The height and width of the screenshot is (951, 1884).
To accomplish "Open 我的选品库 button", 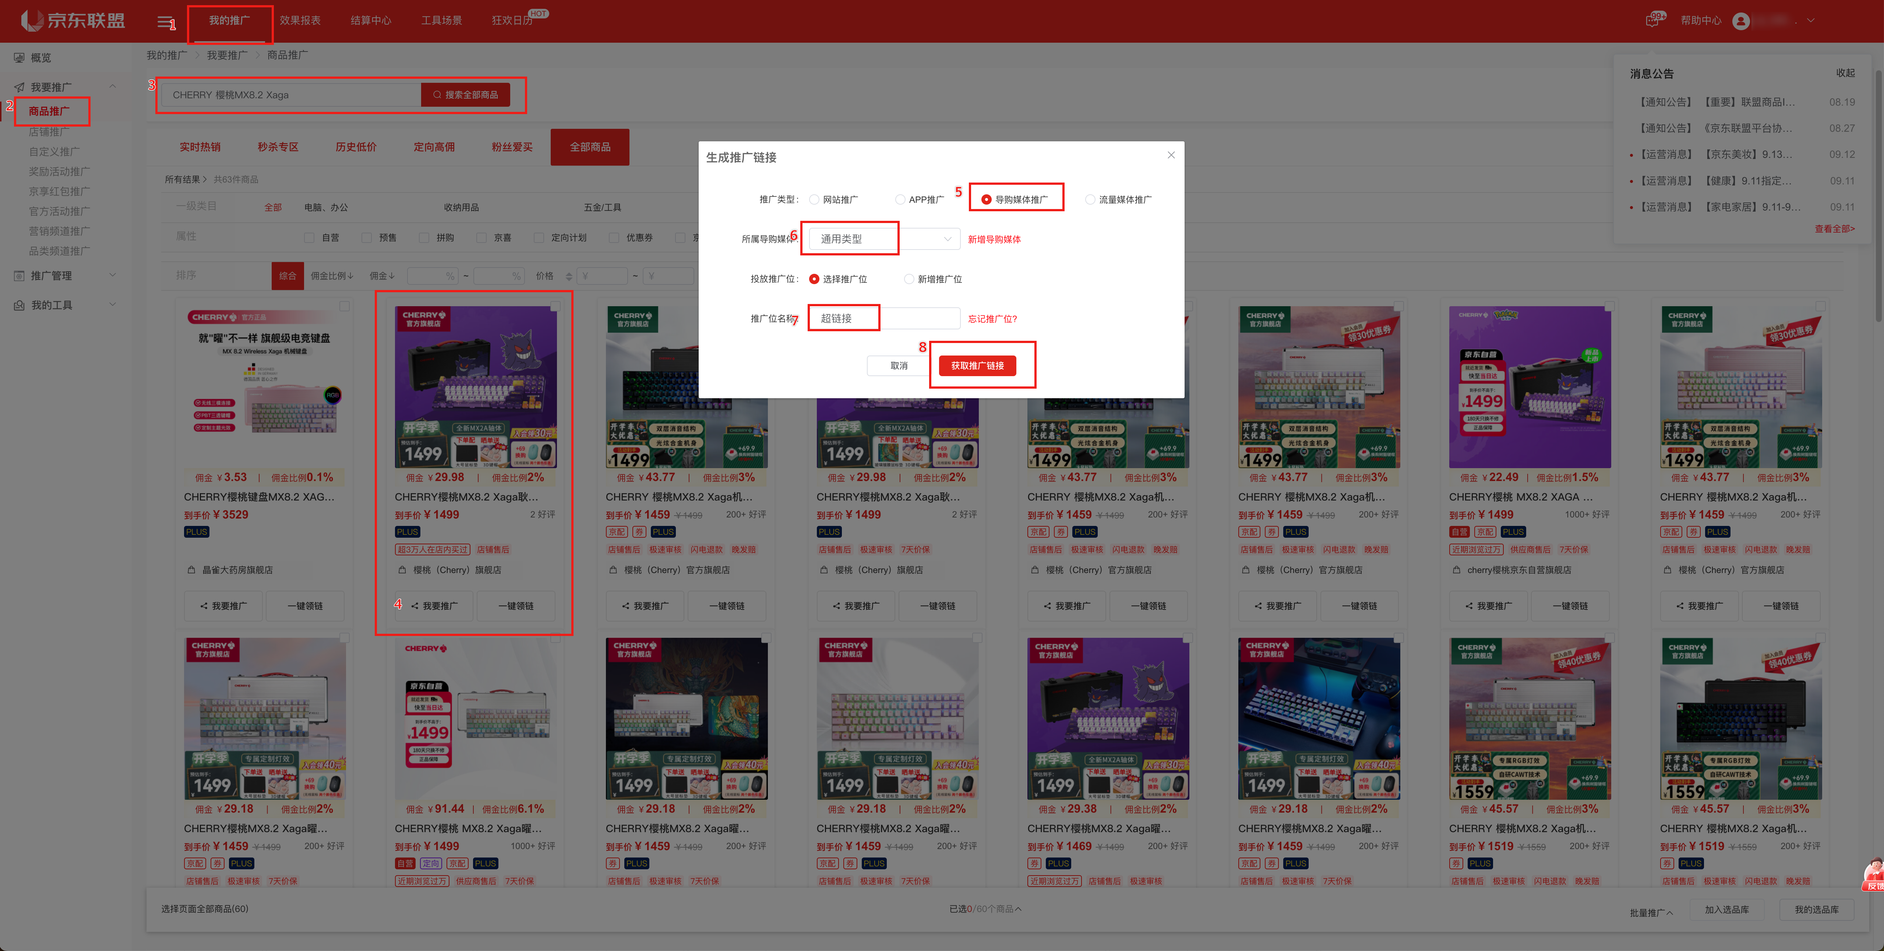I will point(1817,909).
